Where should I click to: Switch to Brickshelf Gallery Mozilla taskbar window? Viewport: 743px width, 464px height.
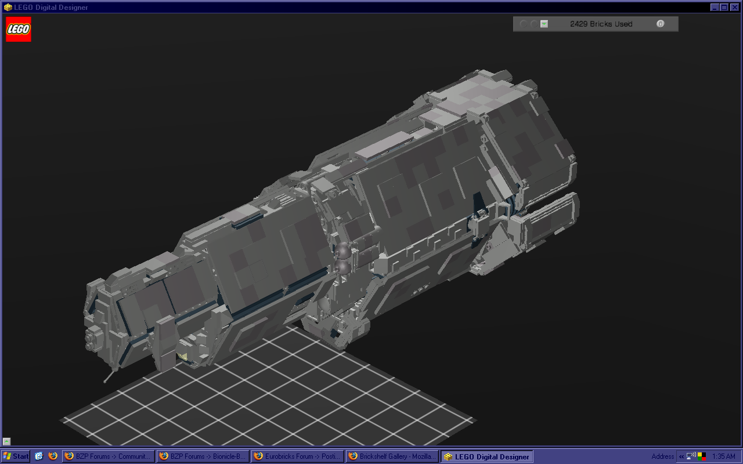pos(392,456)
